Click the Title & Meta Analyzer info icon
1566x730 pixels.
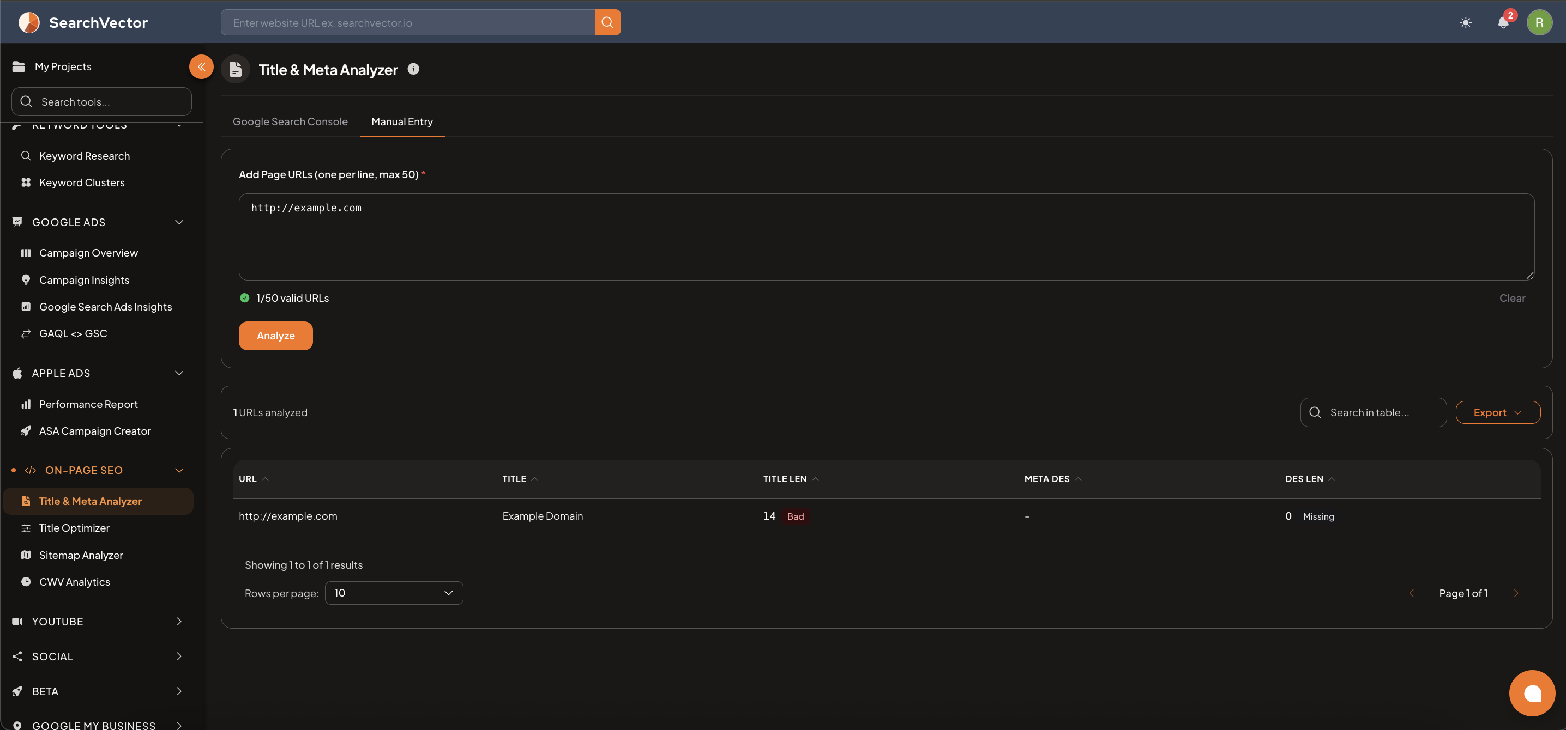click(413, 69)
